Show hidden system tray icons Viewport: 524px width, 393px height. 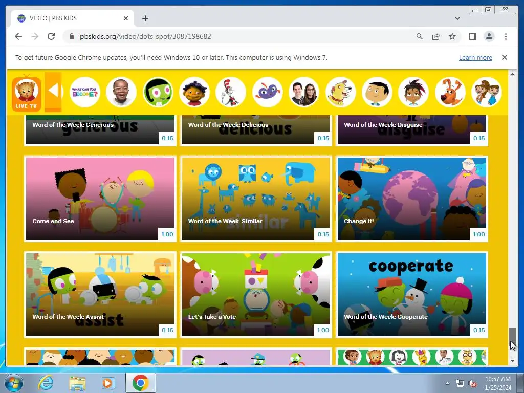click(x=447, y=383)
